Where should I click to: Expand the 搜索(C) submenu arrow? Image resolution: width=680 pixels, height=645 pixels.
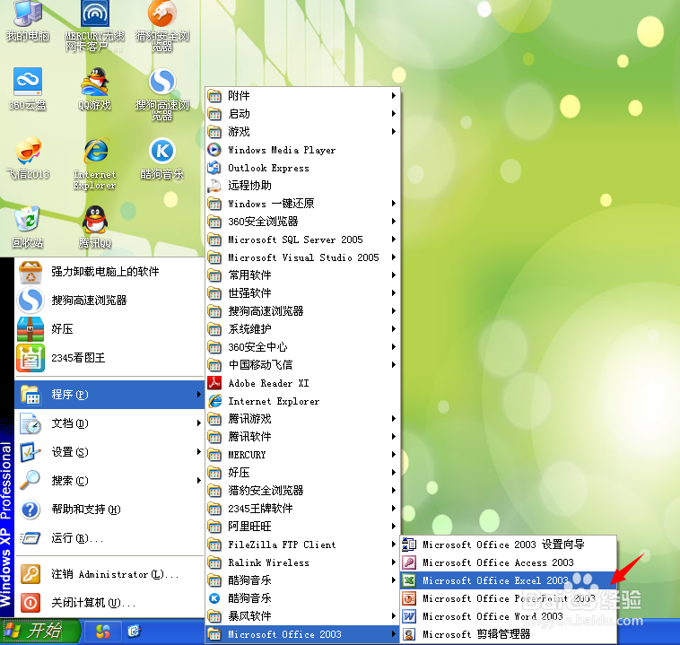tap(198, 480)
